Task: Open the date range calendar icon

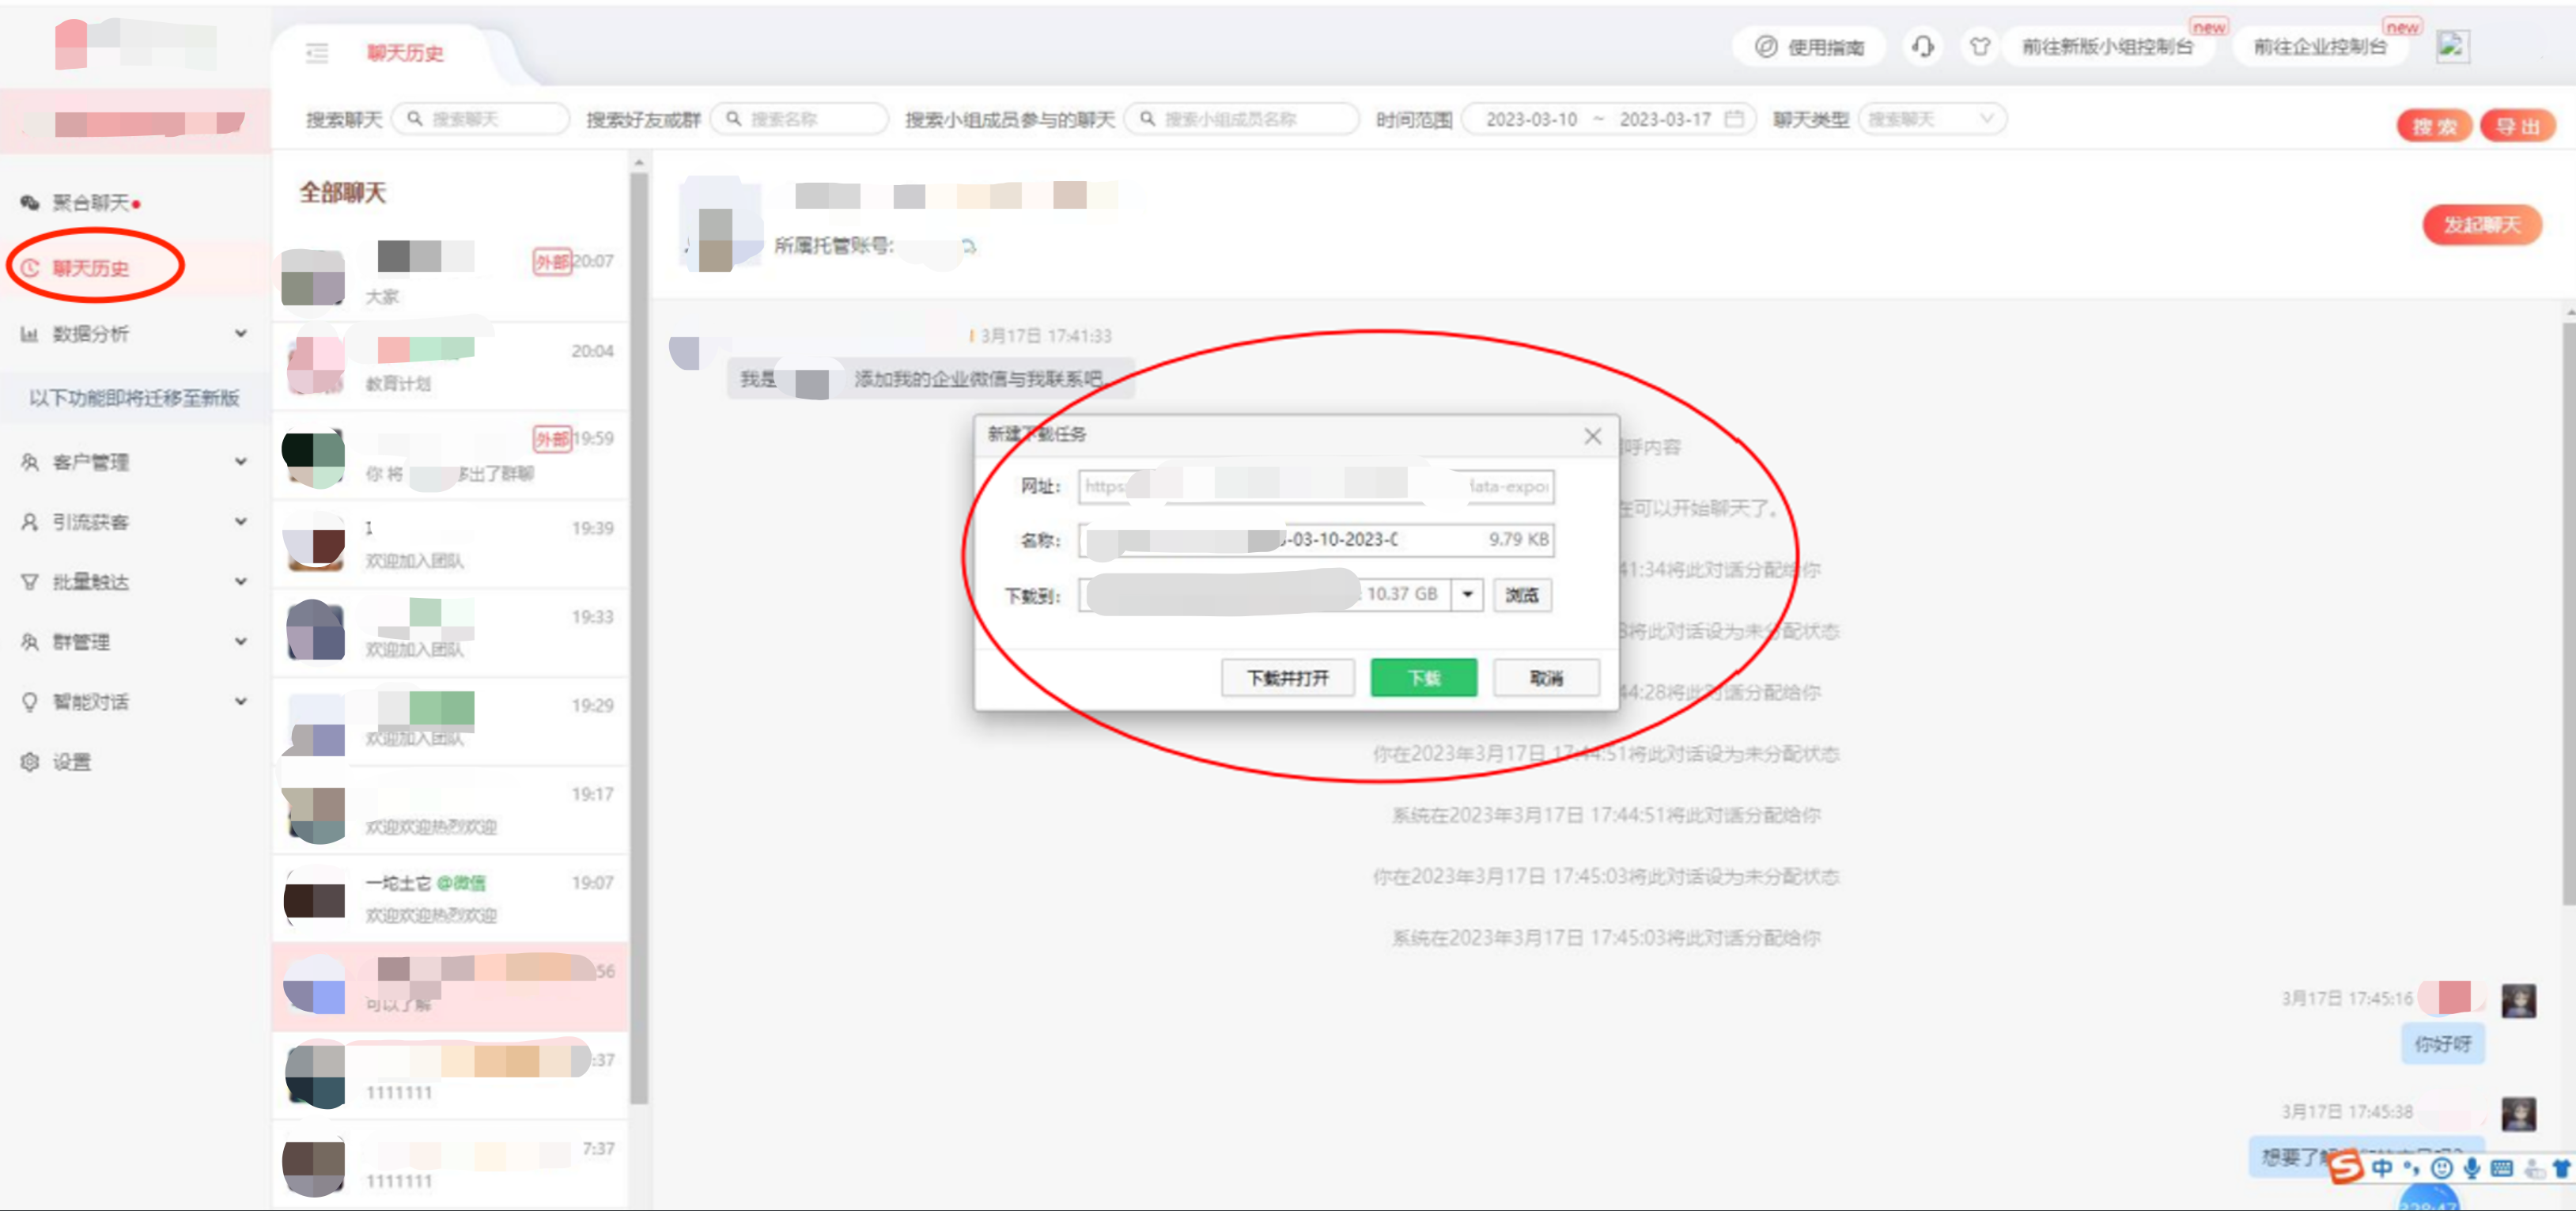Action: (1735, 119)
